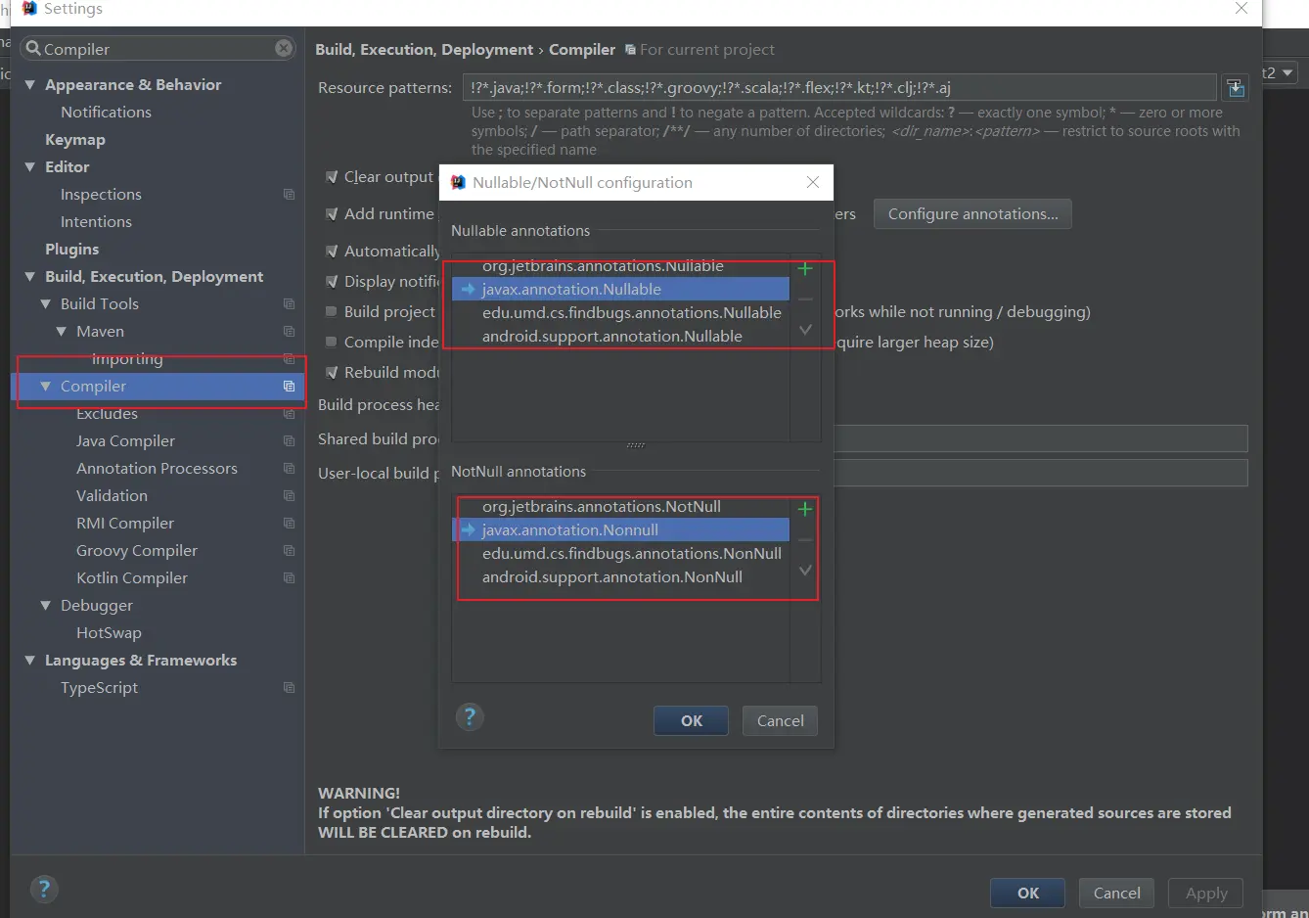1309x918 pixels.
Task: Open the Excludes settings page
Action: [x=107, y=414]
